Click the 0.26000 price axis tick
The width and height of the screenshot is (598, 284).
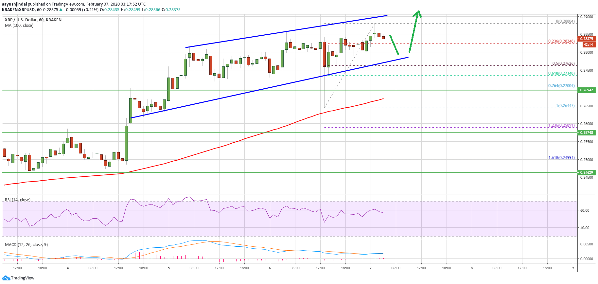click(587, 124)
